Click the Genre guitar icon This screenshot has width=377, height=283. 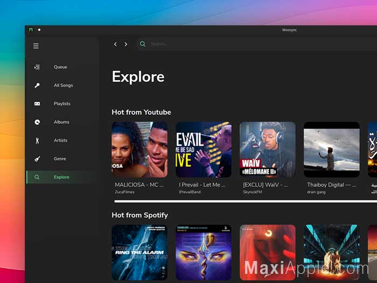coord(37,159)
